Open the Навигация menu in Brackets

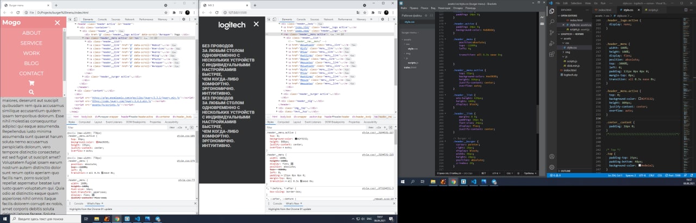[x=444, y=8]
